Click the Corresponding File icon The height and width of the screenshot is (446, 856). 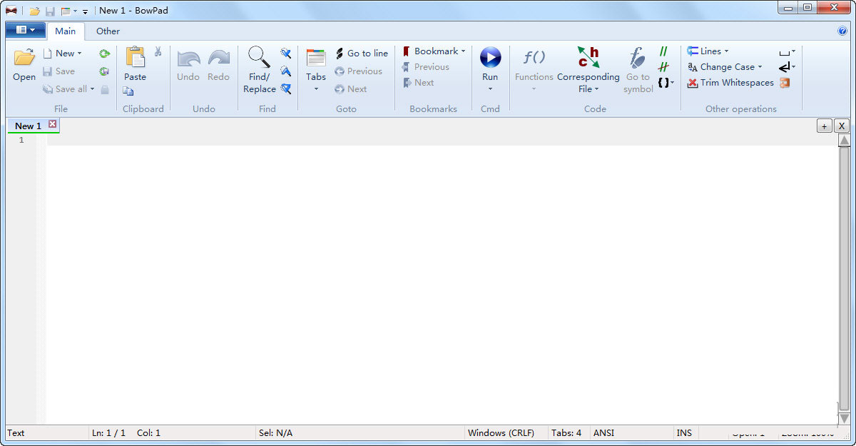click(588, 57)
